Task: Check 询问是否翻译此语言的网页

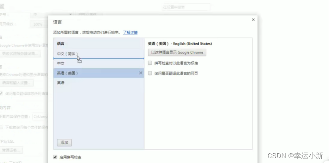Action: tap(150, 73)
